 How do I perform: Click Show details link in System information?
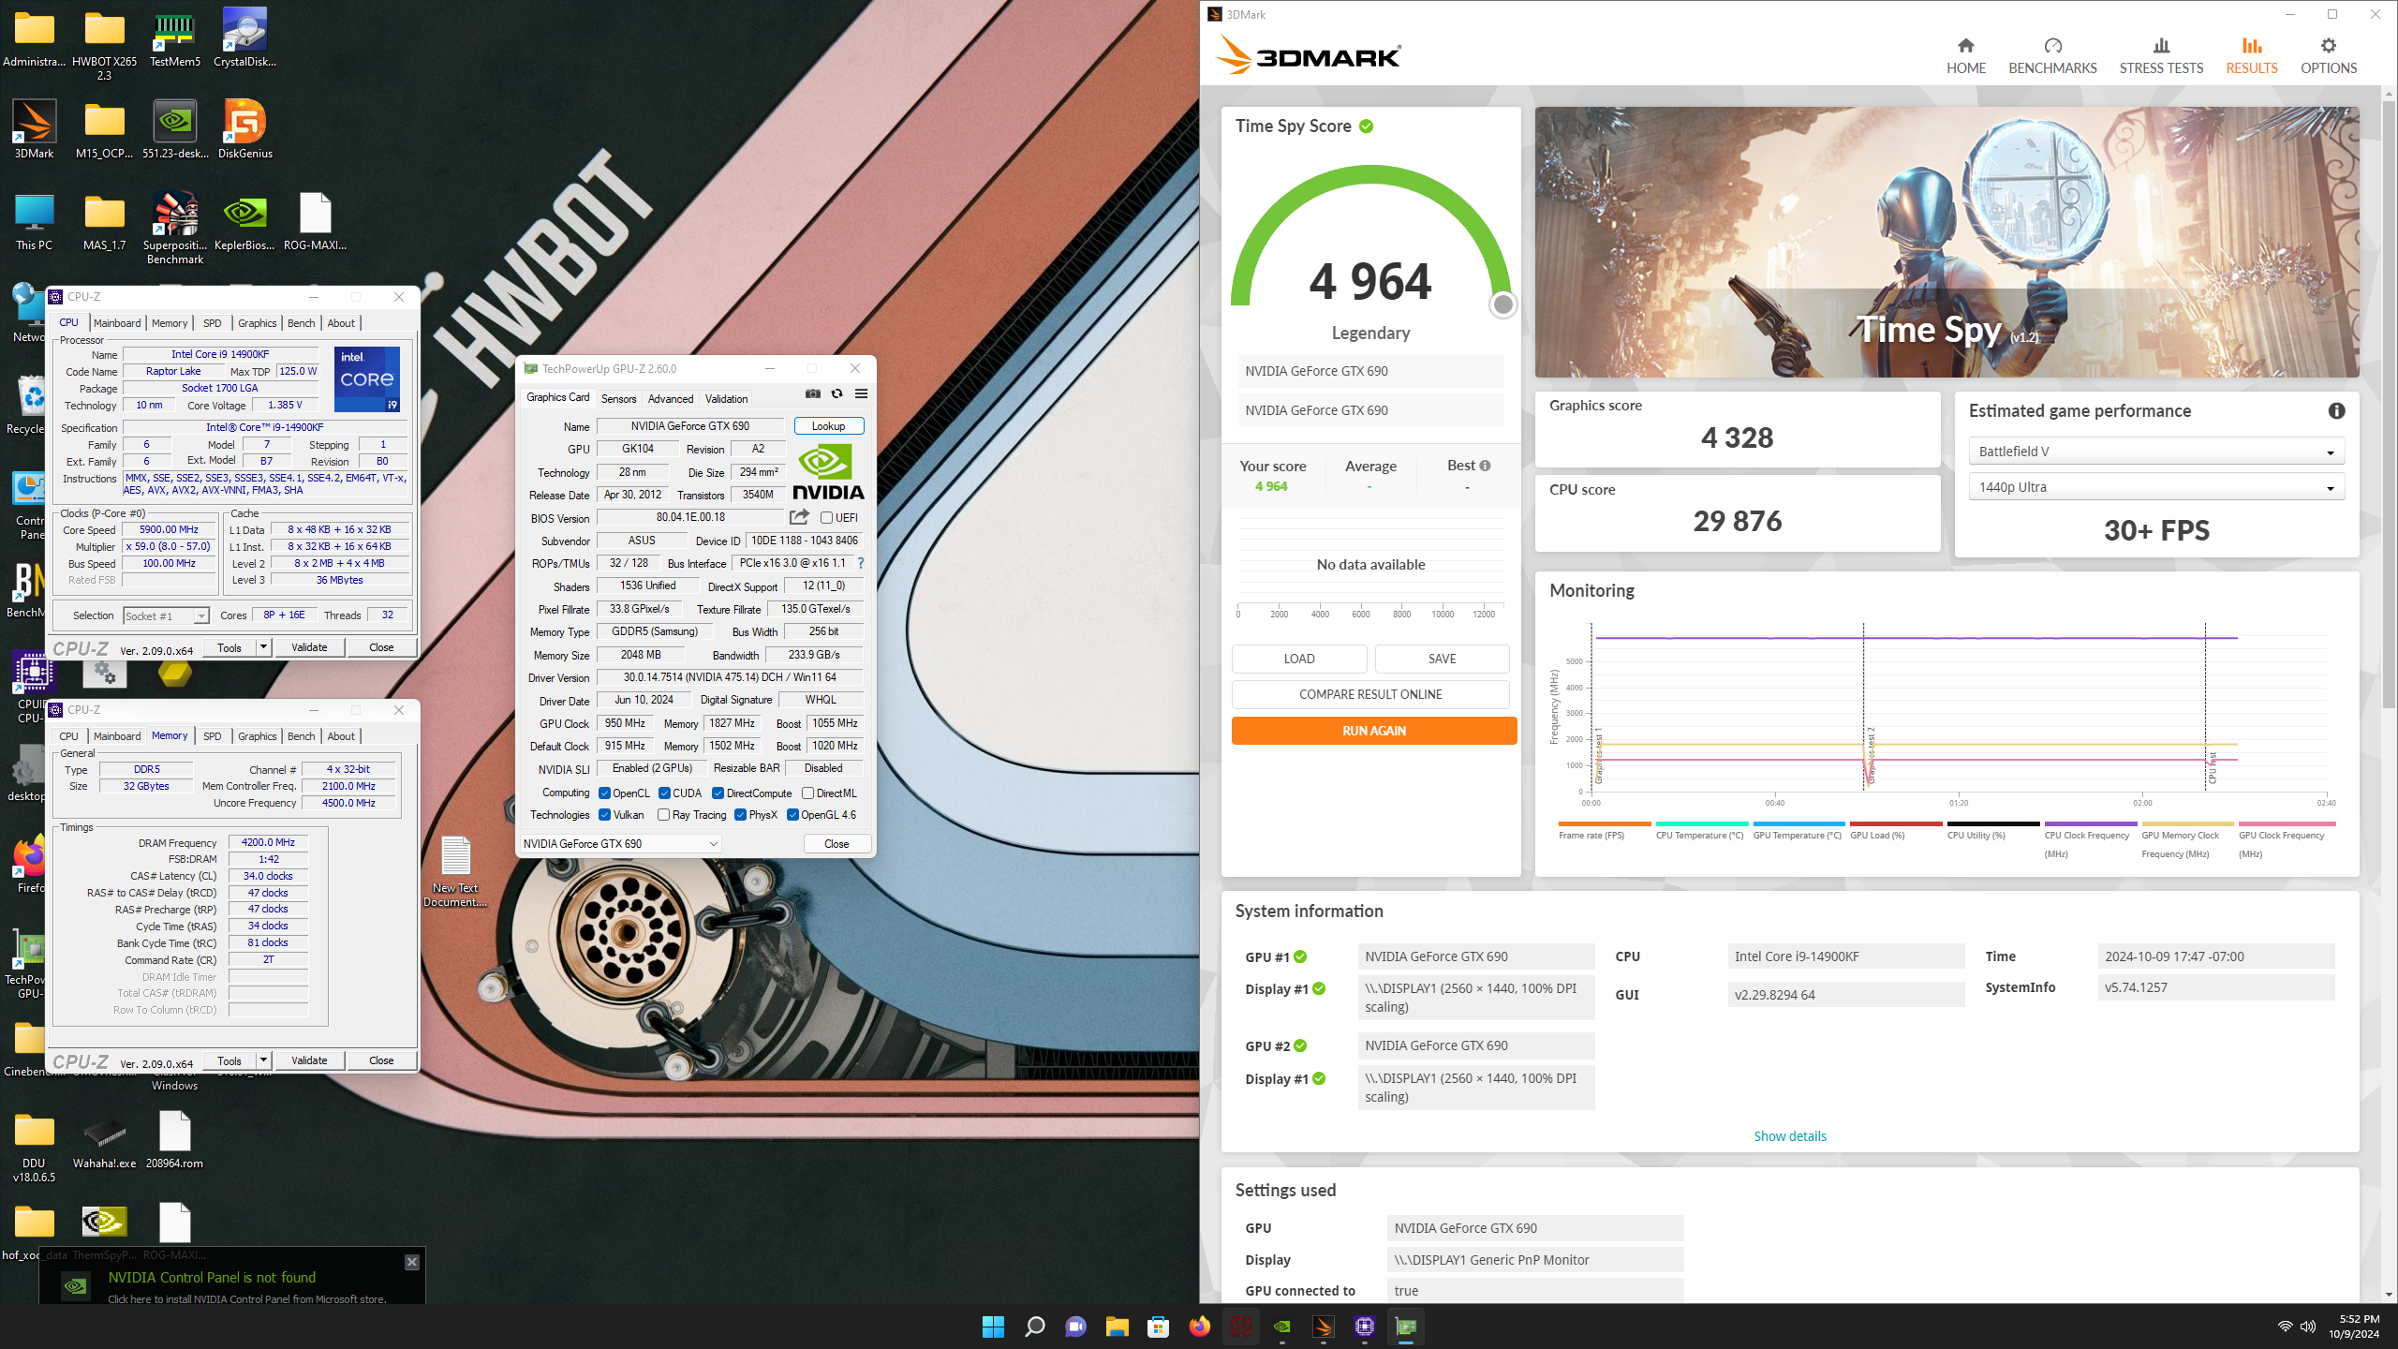tap(1789, 1135)
